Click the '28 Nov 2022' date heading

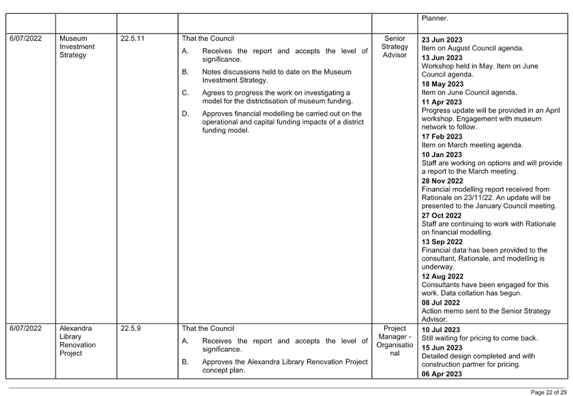(442, 181)
